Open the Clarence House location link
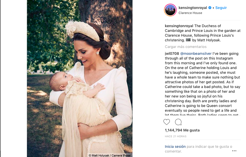The image size is (246, 157). (x=190, y=13)
